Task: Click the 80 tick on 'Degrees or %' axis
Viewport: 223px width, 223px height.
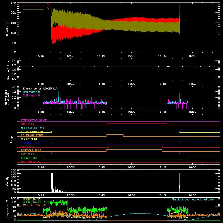Action: coord(14,202)
